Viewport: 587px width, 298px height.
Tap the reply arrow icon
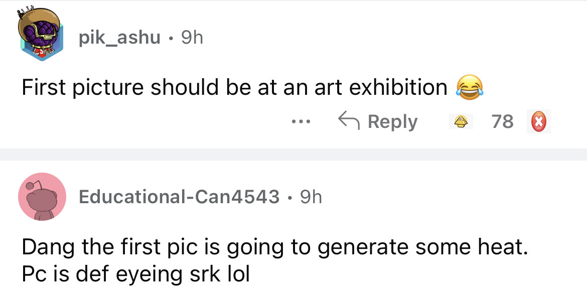tap(349, 121)
